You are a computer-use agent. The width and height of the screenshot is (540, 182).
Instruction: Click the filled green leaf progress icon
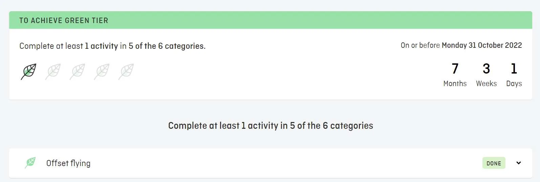tap(28, 72)
